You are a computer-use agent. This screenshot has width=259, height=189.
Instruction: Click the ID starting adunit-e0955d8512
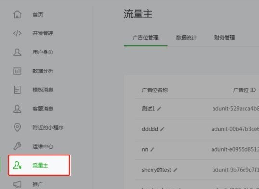[235, 149]
